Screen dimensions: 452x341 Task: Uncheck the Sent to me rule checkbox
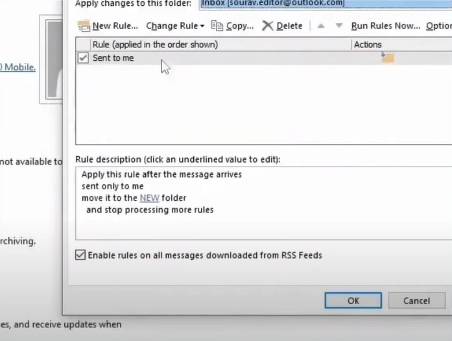83,58
